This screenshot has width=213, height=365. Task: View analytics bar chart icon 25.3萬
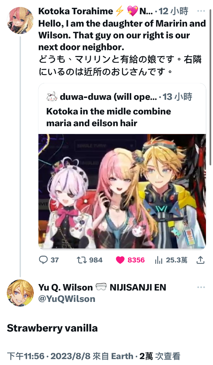(158, 260)
